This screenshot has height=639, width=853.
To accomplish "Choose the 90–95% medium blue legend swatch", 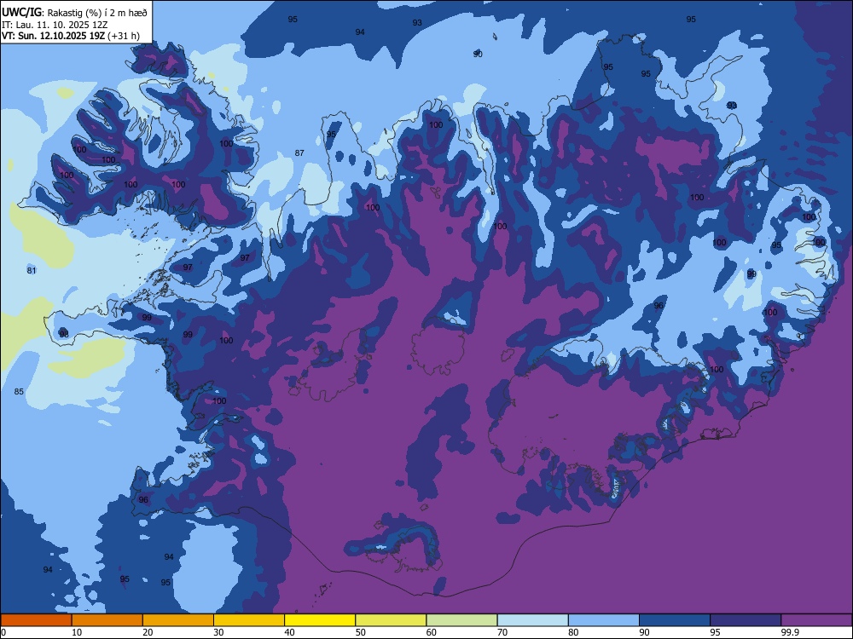I will 675,620.
